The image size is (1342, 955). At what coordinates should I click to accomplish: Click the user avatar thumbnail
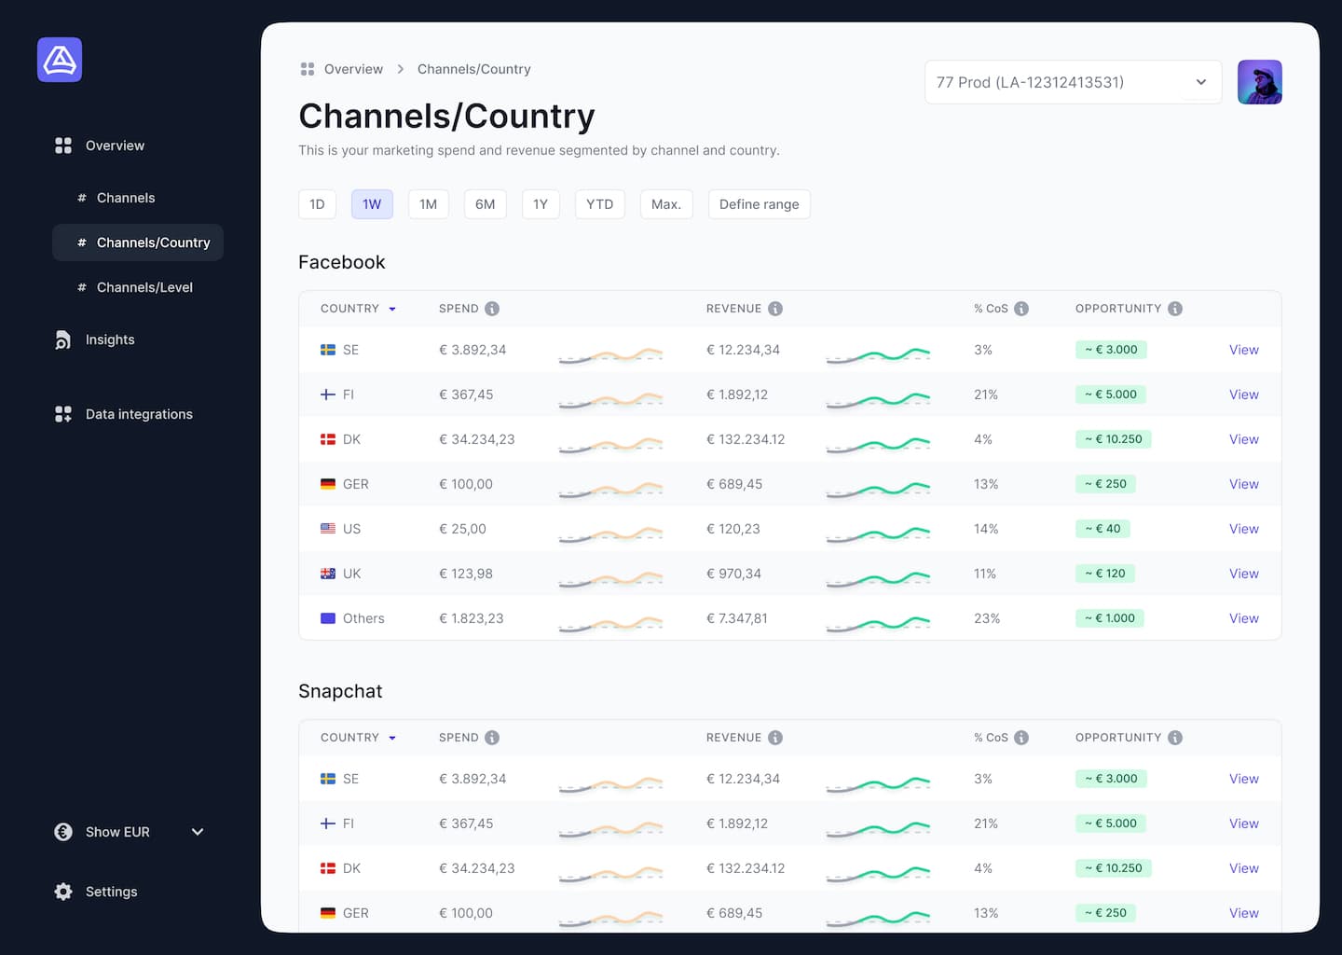tap(1260, 82)
